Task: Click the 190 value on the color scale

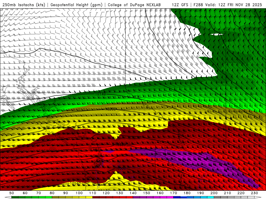Action: 200,193
